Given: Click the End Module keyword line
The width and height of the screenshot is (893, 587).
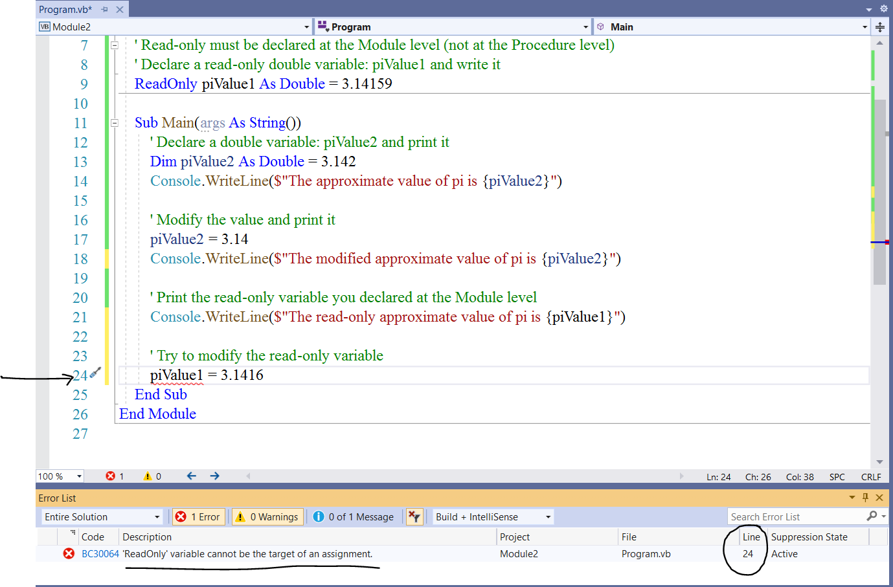Looking at the screenshot, I should [157, 414].
